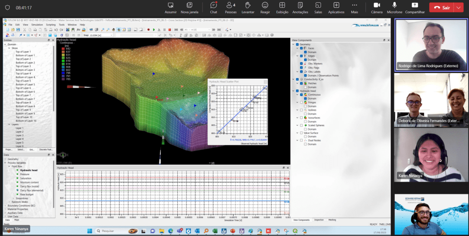Click the red stop simulation button
Screen dimensions: 469x236
(170, 30)
